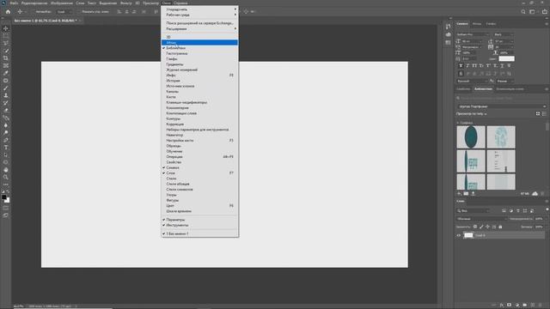Choose Шкала времени in the Window menu
This screenshot has height=309, width=550.
click(x=199, y=211)
